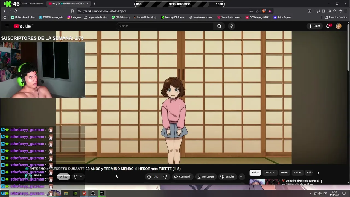Open the KICKbetopagd69 bookmark
350x197 pixels.
[258, 17]
